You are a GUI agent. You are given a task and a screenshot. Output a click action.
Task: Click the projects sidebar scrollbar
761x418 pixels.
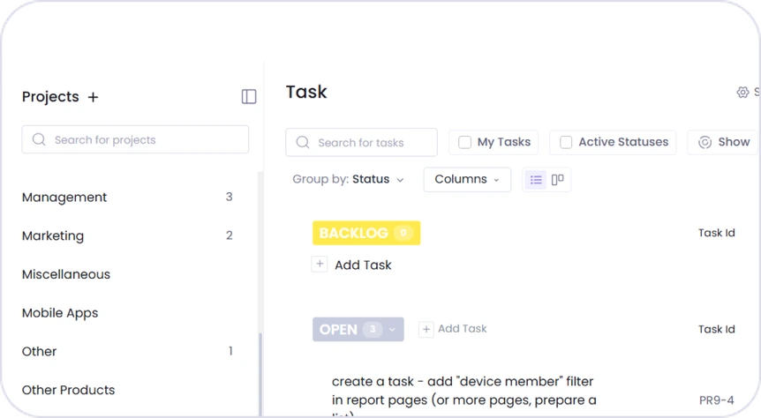click(260, 373)
